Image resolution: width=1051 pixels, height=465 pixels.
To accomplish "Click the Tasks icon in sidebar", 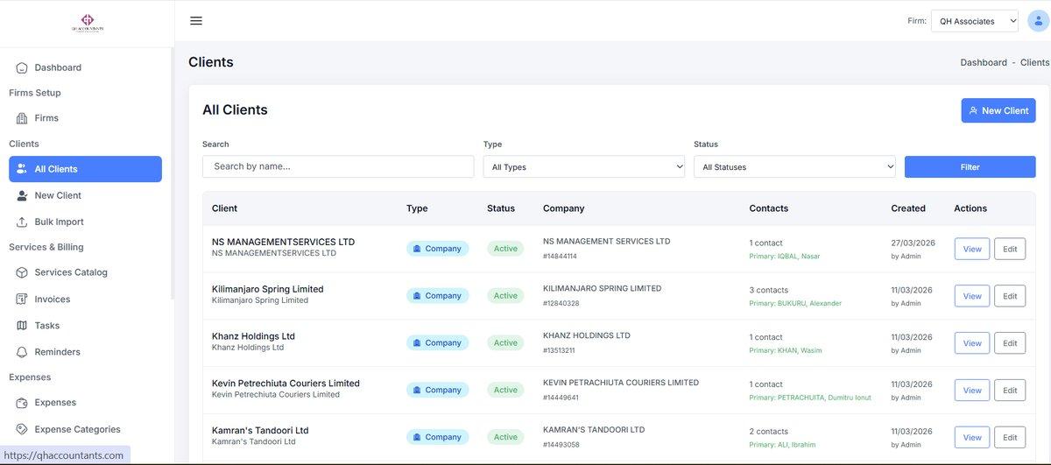I will click(x=22, y=325).
